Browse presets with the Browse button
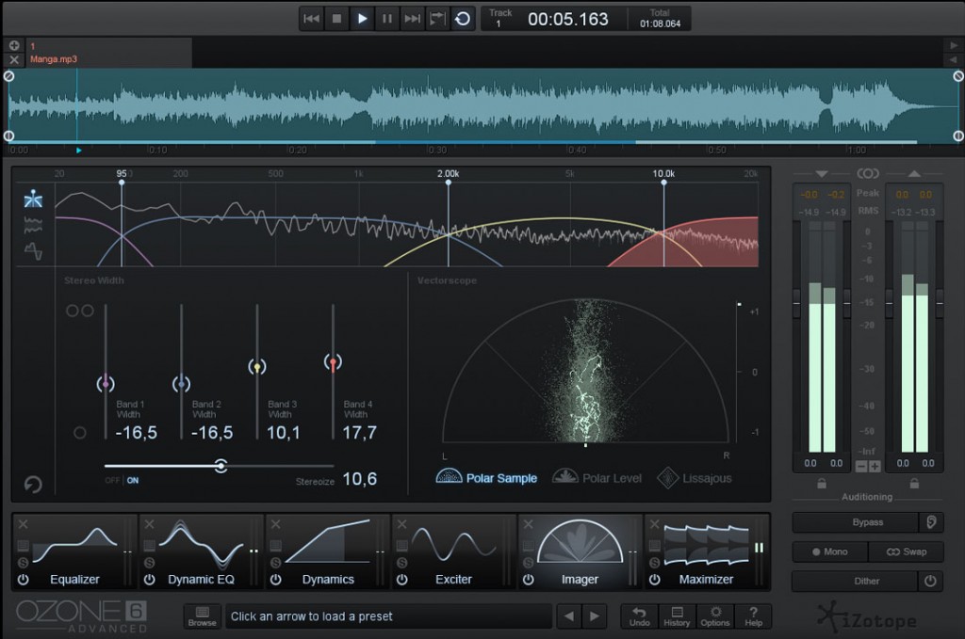The width and height of the screenshot is (965, 639). [x=202, y=616]
